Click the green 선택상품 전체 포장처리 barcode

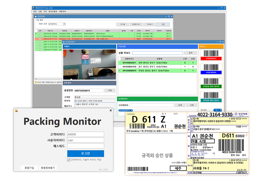point(211,83)
